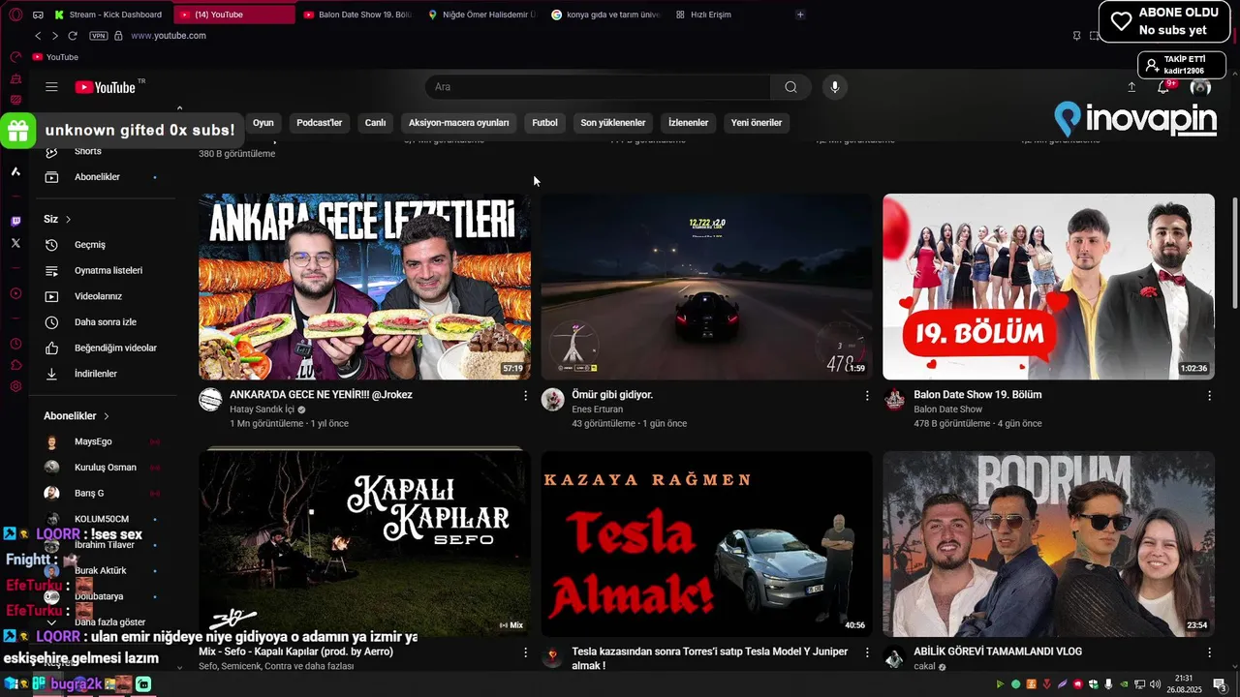The width and height of the screenshot is (1240, 697).
Task: Switch to Stream - Kick Dashboard tab
Action: pyautogui.click(x=109, y=15)
